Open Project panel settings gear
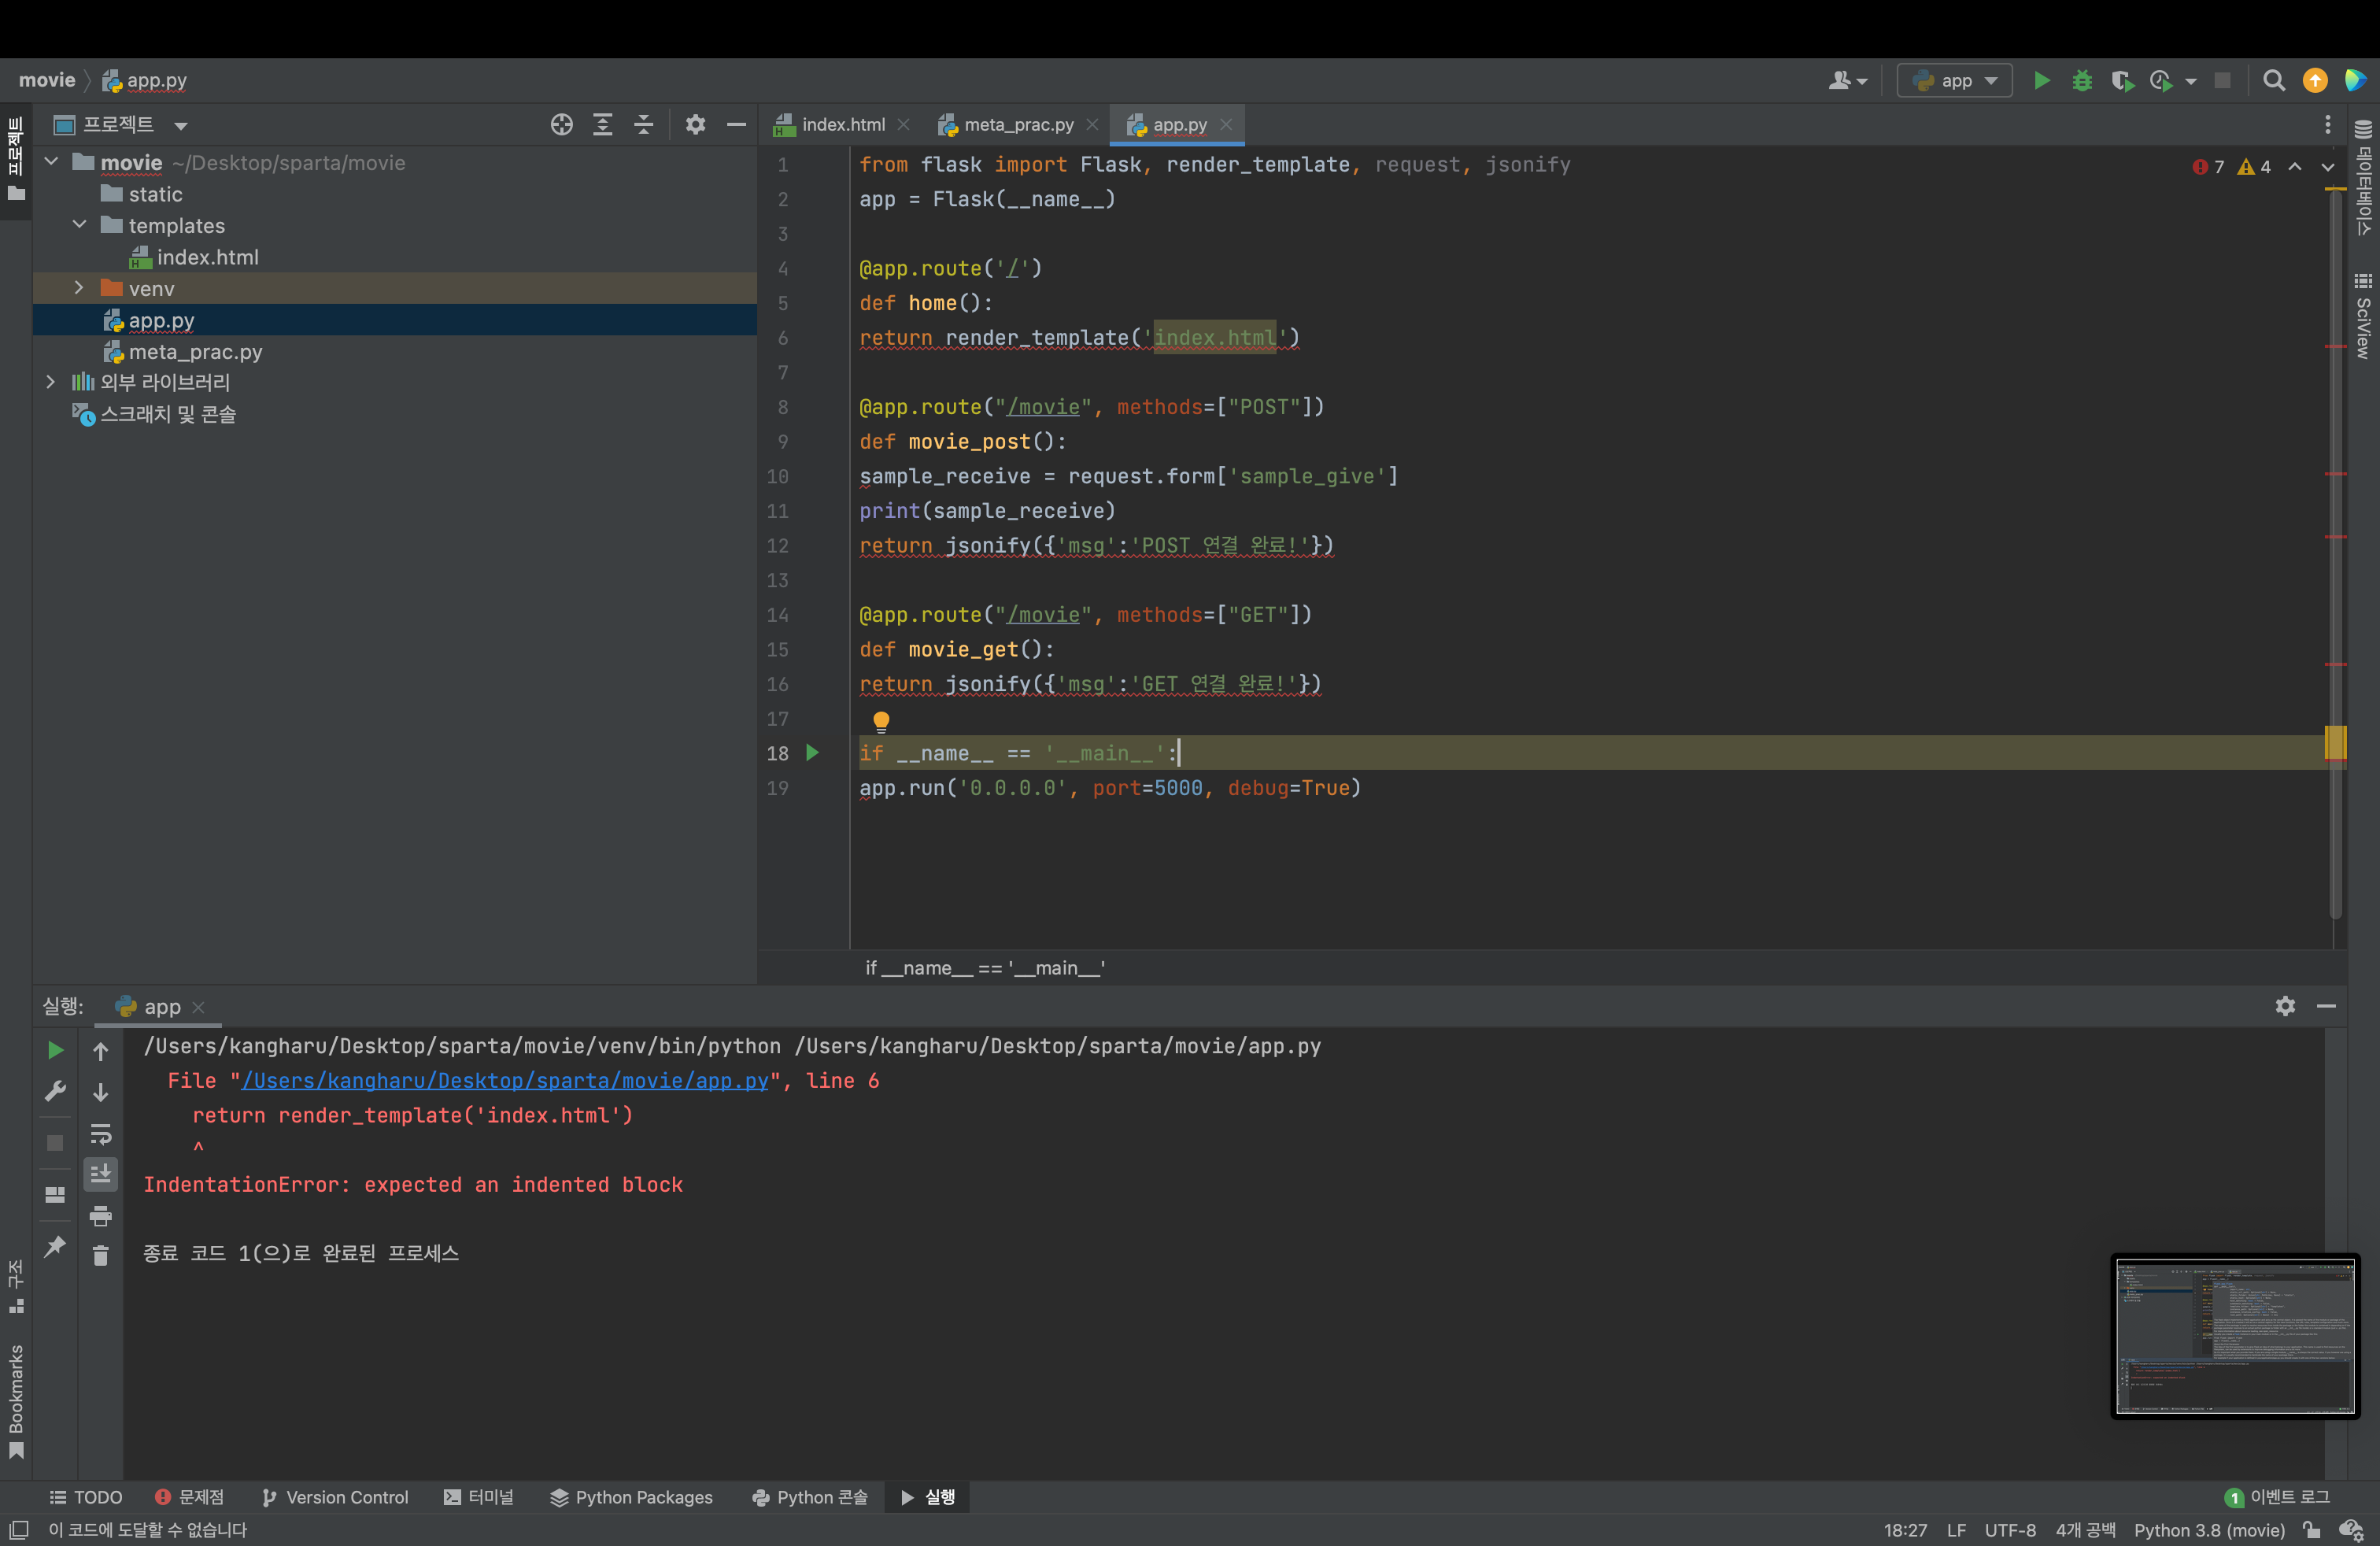The height and width of the screenshot is (1546, 2380). 695,125
